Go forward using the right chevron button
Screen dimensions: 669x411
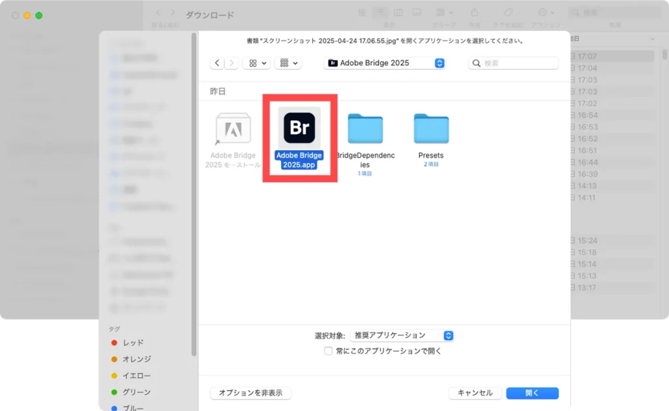point(232,63)
